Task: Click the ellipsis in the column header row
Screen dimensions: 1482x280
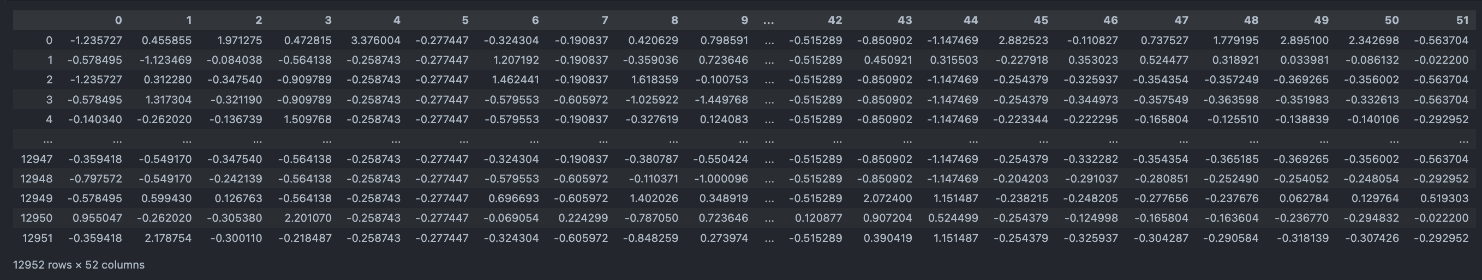Action: (769, 21)
